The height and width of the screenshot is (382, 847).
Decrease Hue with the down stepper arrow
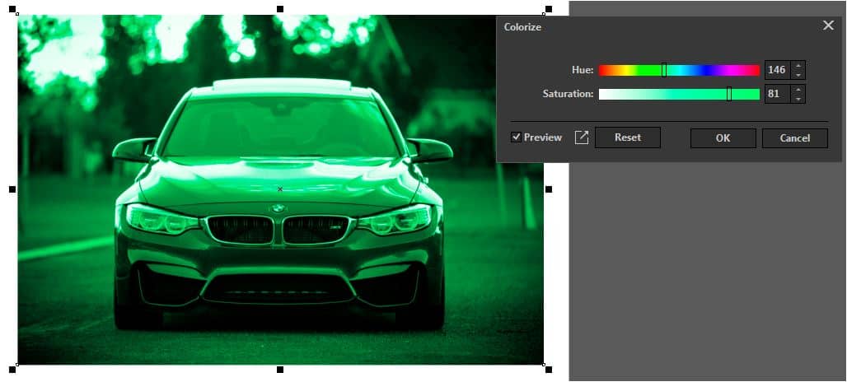click(798, 75)
